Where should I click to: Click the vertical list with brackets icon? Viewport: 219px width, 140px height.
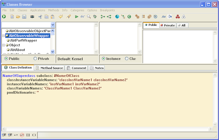pos(143,17)
